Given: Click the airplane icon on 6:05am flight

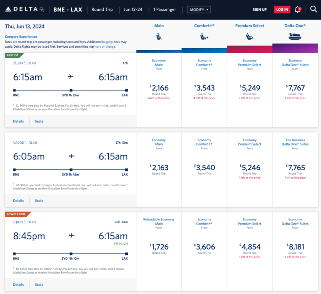Looking at the screenshot, I should pyautogui.click(x=71, y=156).
